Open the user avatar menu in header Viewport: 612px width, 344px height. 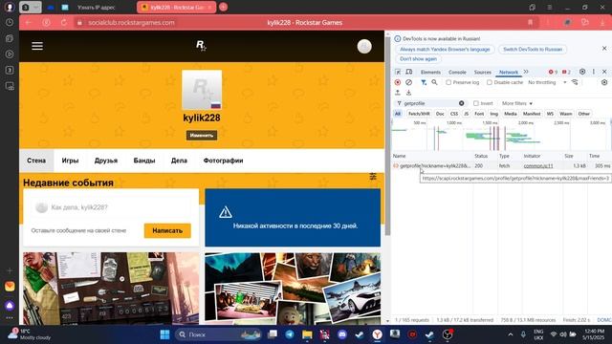click(x=364, y=47)
